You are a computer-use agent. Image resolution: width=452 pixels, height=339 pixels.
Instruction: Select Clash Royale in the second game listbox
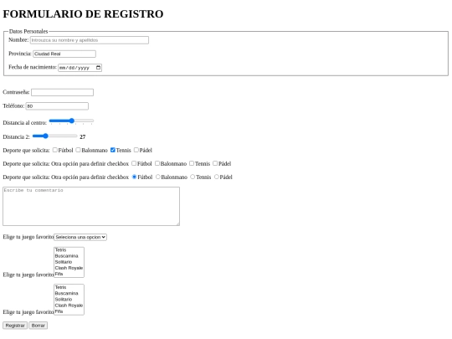pos(69,306)
